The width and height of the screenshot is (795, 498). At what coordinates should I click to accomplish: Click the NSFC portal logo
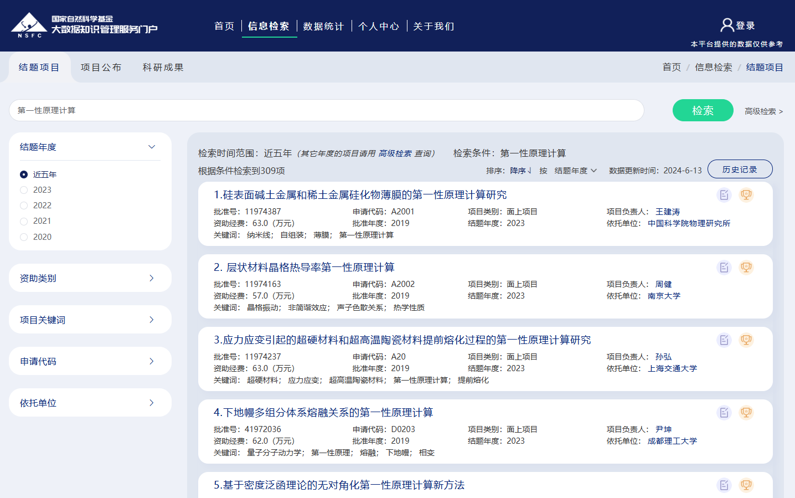coord(84,25)
